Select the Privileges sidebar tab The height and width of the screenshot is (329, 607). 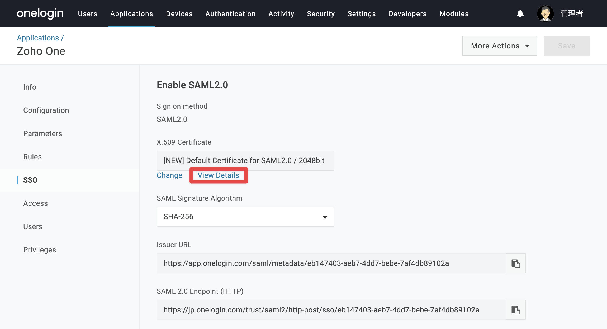(x=40, y=250)
